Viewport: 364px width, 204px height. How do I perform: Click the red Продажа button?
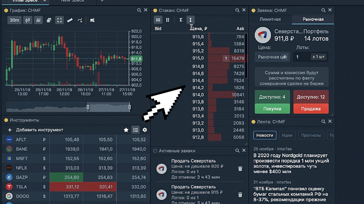tap(311, 109)
